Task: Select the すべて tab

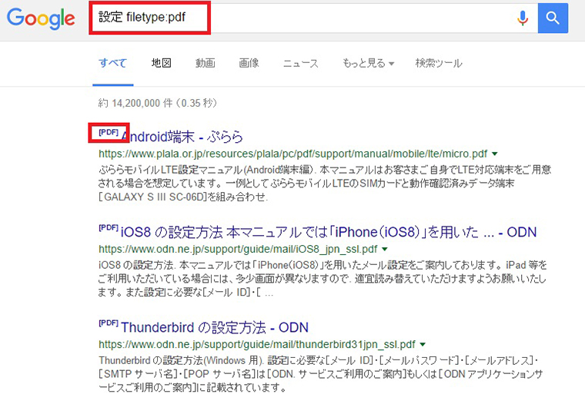Action: point(112,63)
